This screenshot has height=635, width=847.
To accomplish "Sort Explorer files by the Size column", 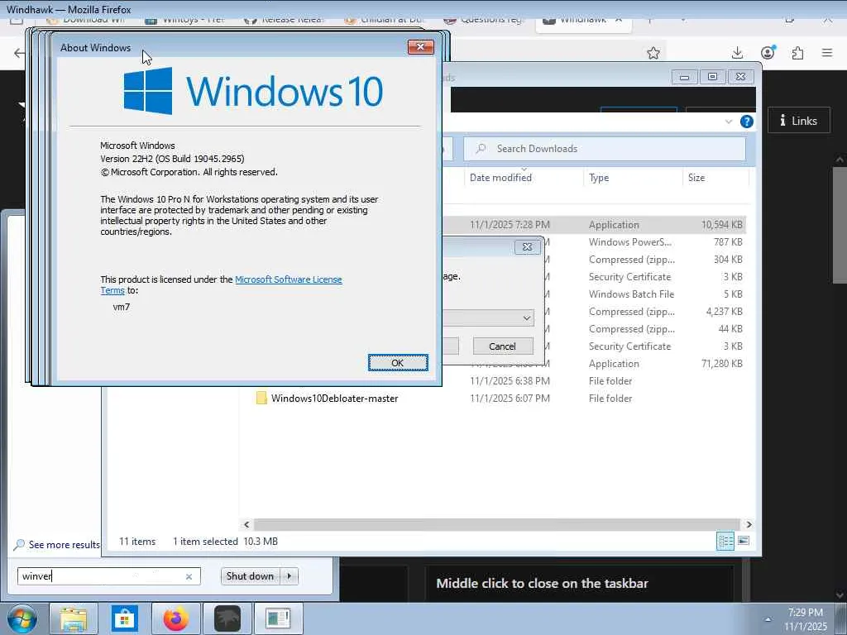I will pos(696,178).
